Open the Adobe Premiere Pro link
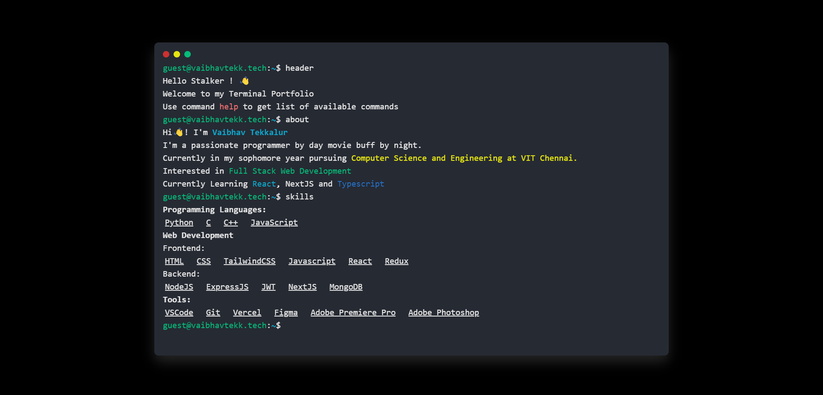 tap(353, 313)
